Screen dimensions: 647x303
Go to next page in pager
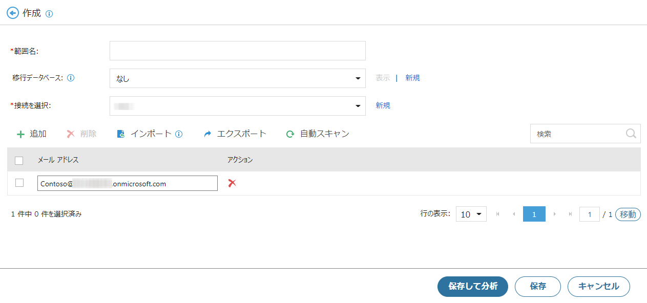point(554,214)
